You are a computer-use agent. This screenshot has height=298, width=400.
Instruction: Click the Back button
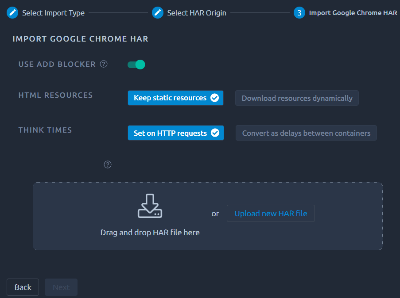pyautogui.click(x=23, y=287)
